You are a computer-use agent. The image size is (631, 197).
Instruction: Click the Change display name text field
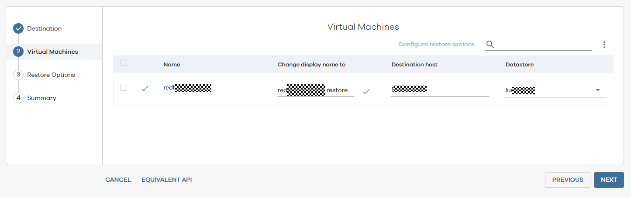[x=315, y=90]
